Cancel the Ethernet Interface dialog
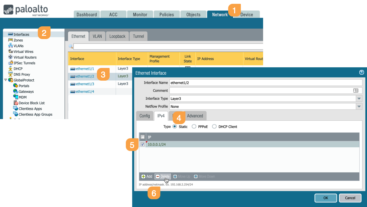Image resolution: width=367 pixels, height=207 pixels. 350,198
